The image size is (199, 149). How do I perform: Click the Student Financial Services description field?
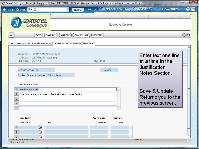pyautogui.click(x=46, y=75)
